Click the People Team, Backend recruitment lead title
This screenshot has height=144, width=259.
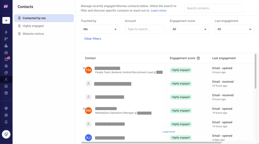tap(125, 72)
